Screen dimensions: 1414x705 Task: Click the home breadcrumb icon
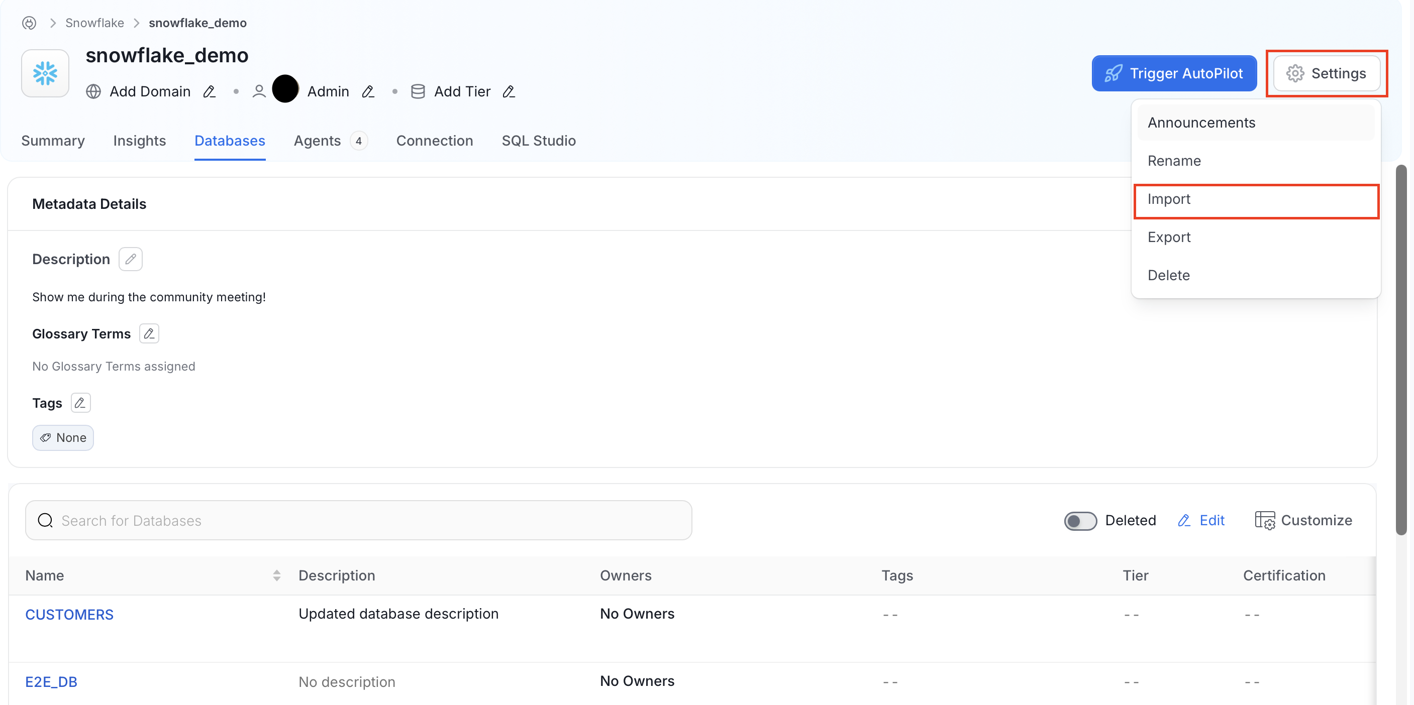coord(29,23)
